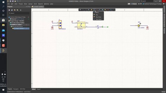Select Sheet1.SchDoc in project tree
The image size is (166, 93).
[19, 28]
